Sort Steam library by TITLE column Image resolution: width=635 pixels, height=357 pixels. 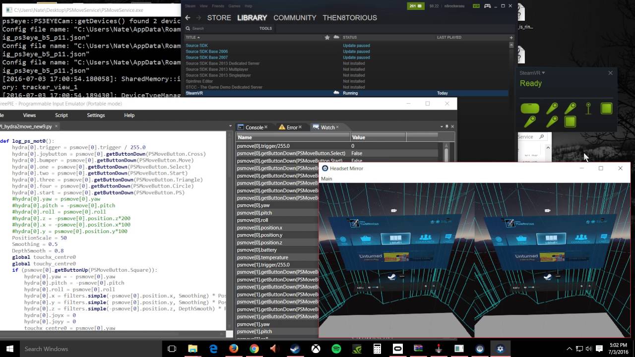click(192, 37)
